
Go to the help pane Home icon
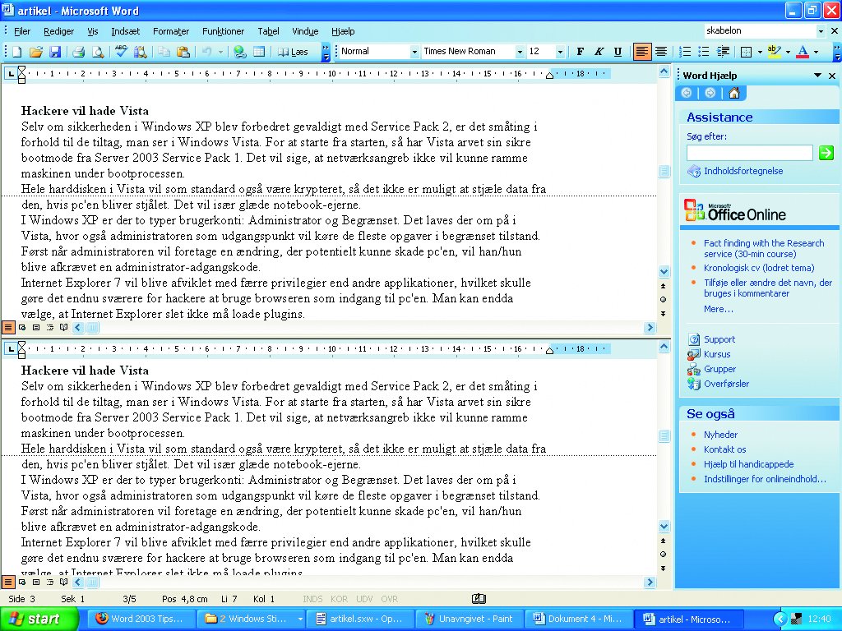coord(734,93)
